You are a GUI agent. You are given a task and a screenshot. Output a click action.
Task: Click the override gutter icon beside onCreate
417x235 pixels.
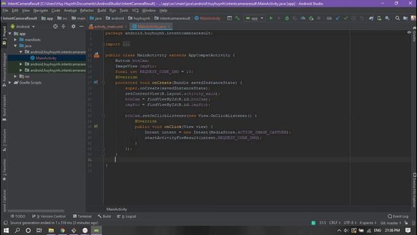(96, 82)
